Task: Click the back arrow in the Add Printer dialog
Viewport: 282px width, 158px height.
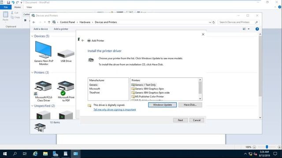Action: pos(83,41)
